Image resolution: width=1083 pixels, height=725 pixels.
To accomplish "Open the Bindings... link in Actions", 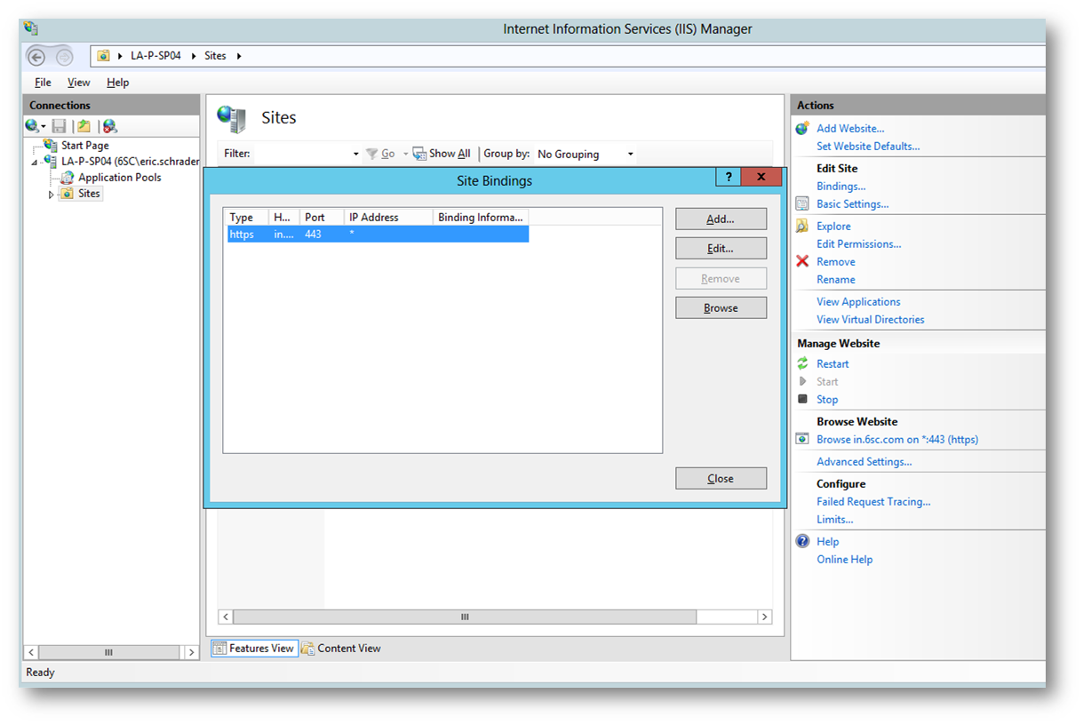I will coord(841,186).
